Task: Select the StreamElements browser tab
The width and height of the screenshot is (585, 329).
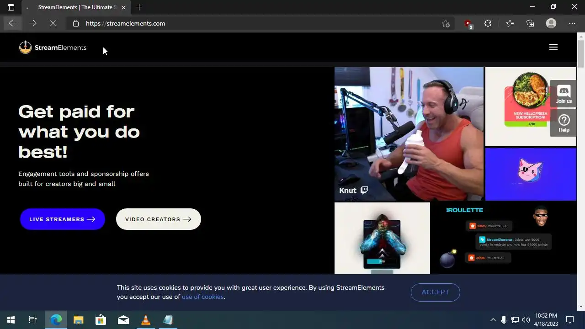Action: [76, 7]
